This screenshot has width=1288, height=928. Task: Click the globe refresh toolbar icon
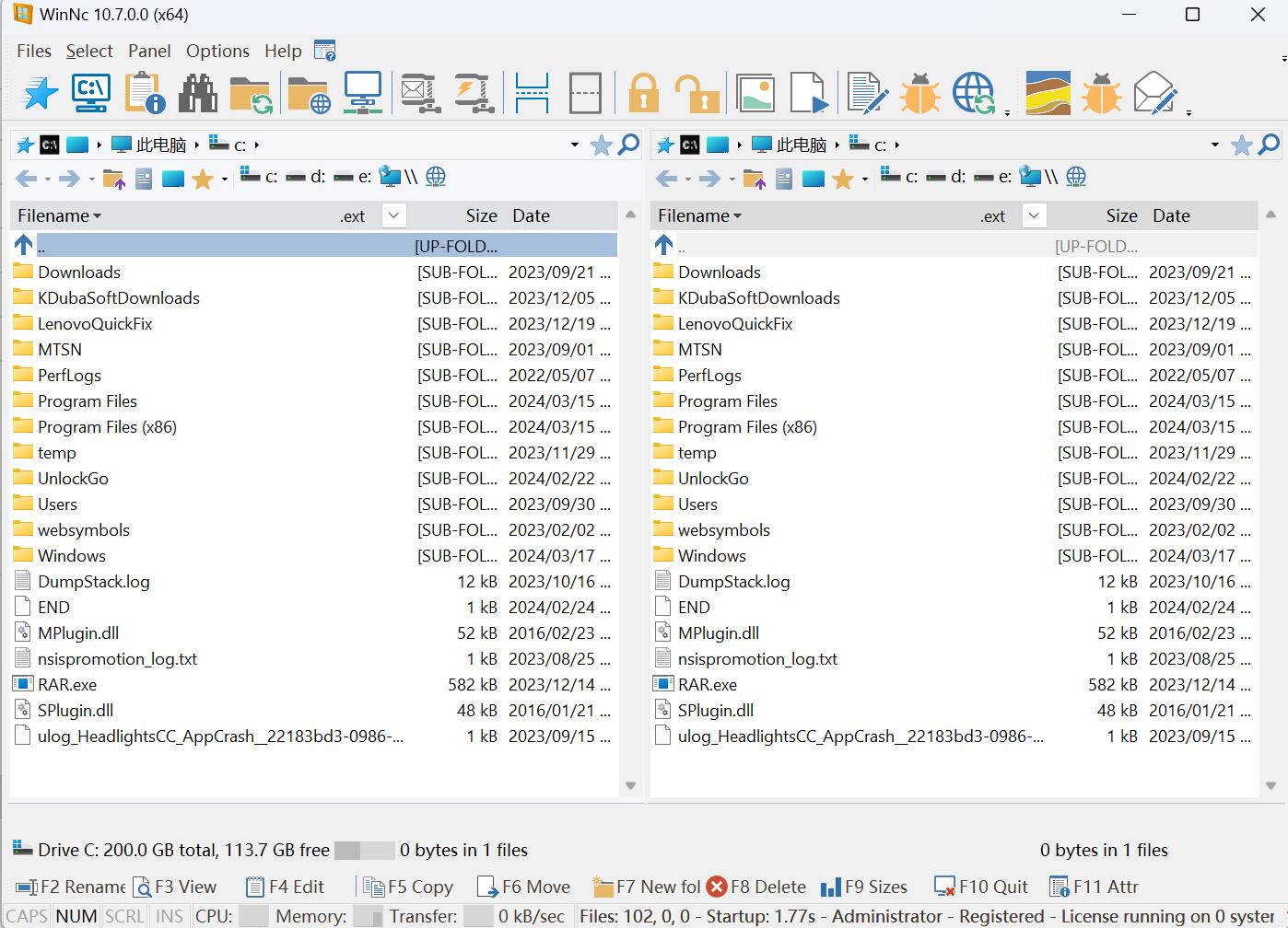click(x=974, y=93)
